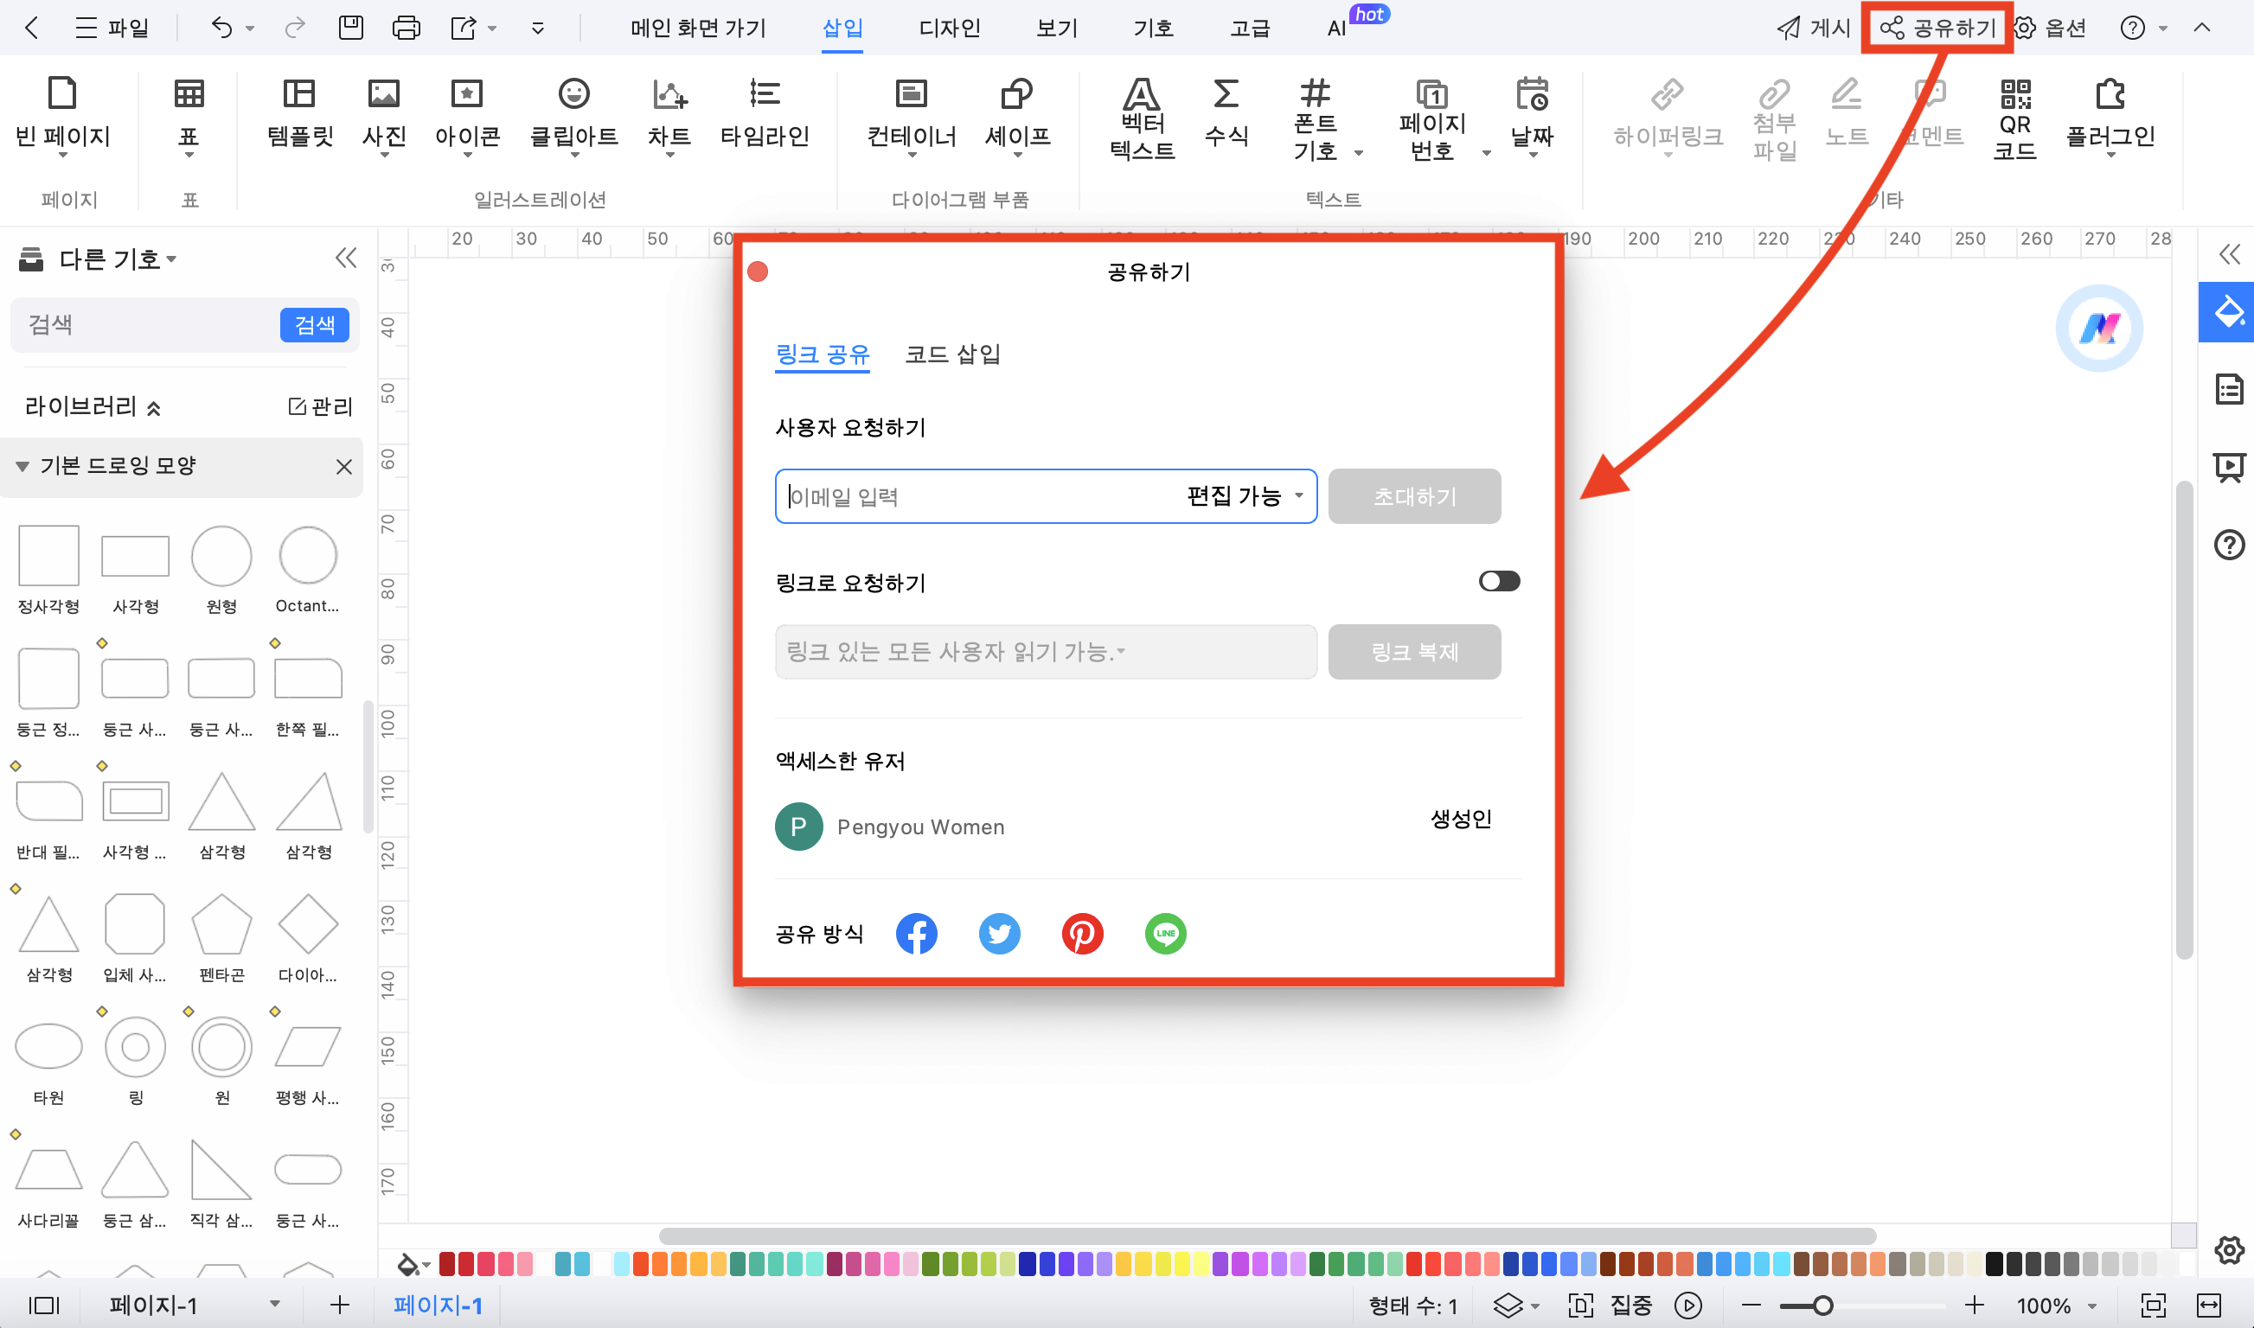Select the black color swatch in palette
2254x1328 pixels.
[1995, 1265]
